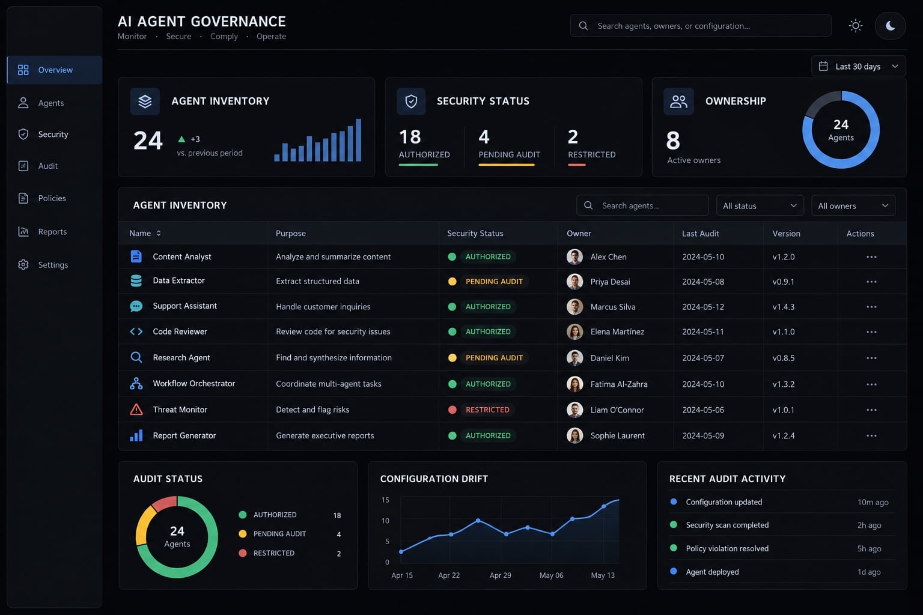This screenshot has height=615, width=923.
Task: Expand the All status filter
Action: coord(760,205)
